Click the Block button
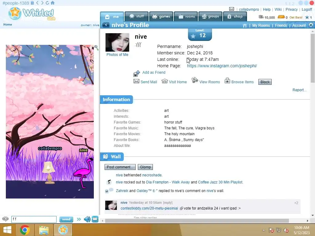The width and height of the screenshot is (315, 236). (x=265, y=82)
